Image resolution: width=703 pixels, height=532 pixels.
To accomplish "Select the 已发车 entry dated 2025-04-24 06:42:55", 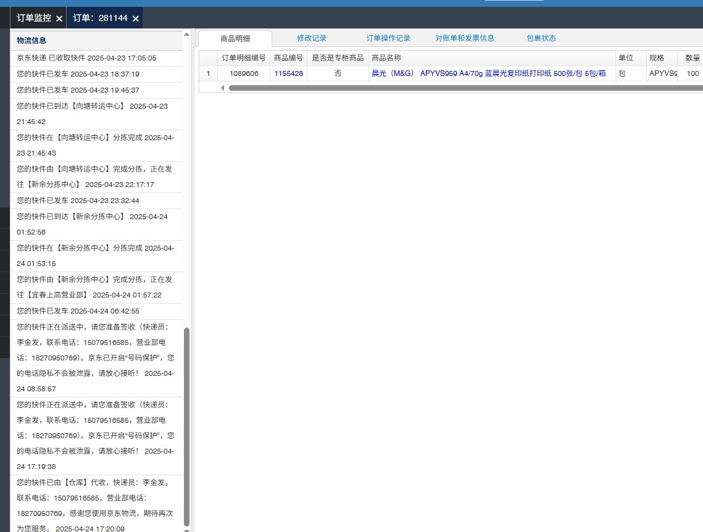I will coord(96,311).
